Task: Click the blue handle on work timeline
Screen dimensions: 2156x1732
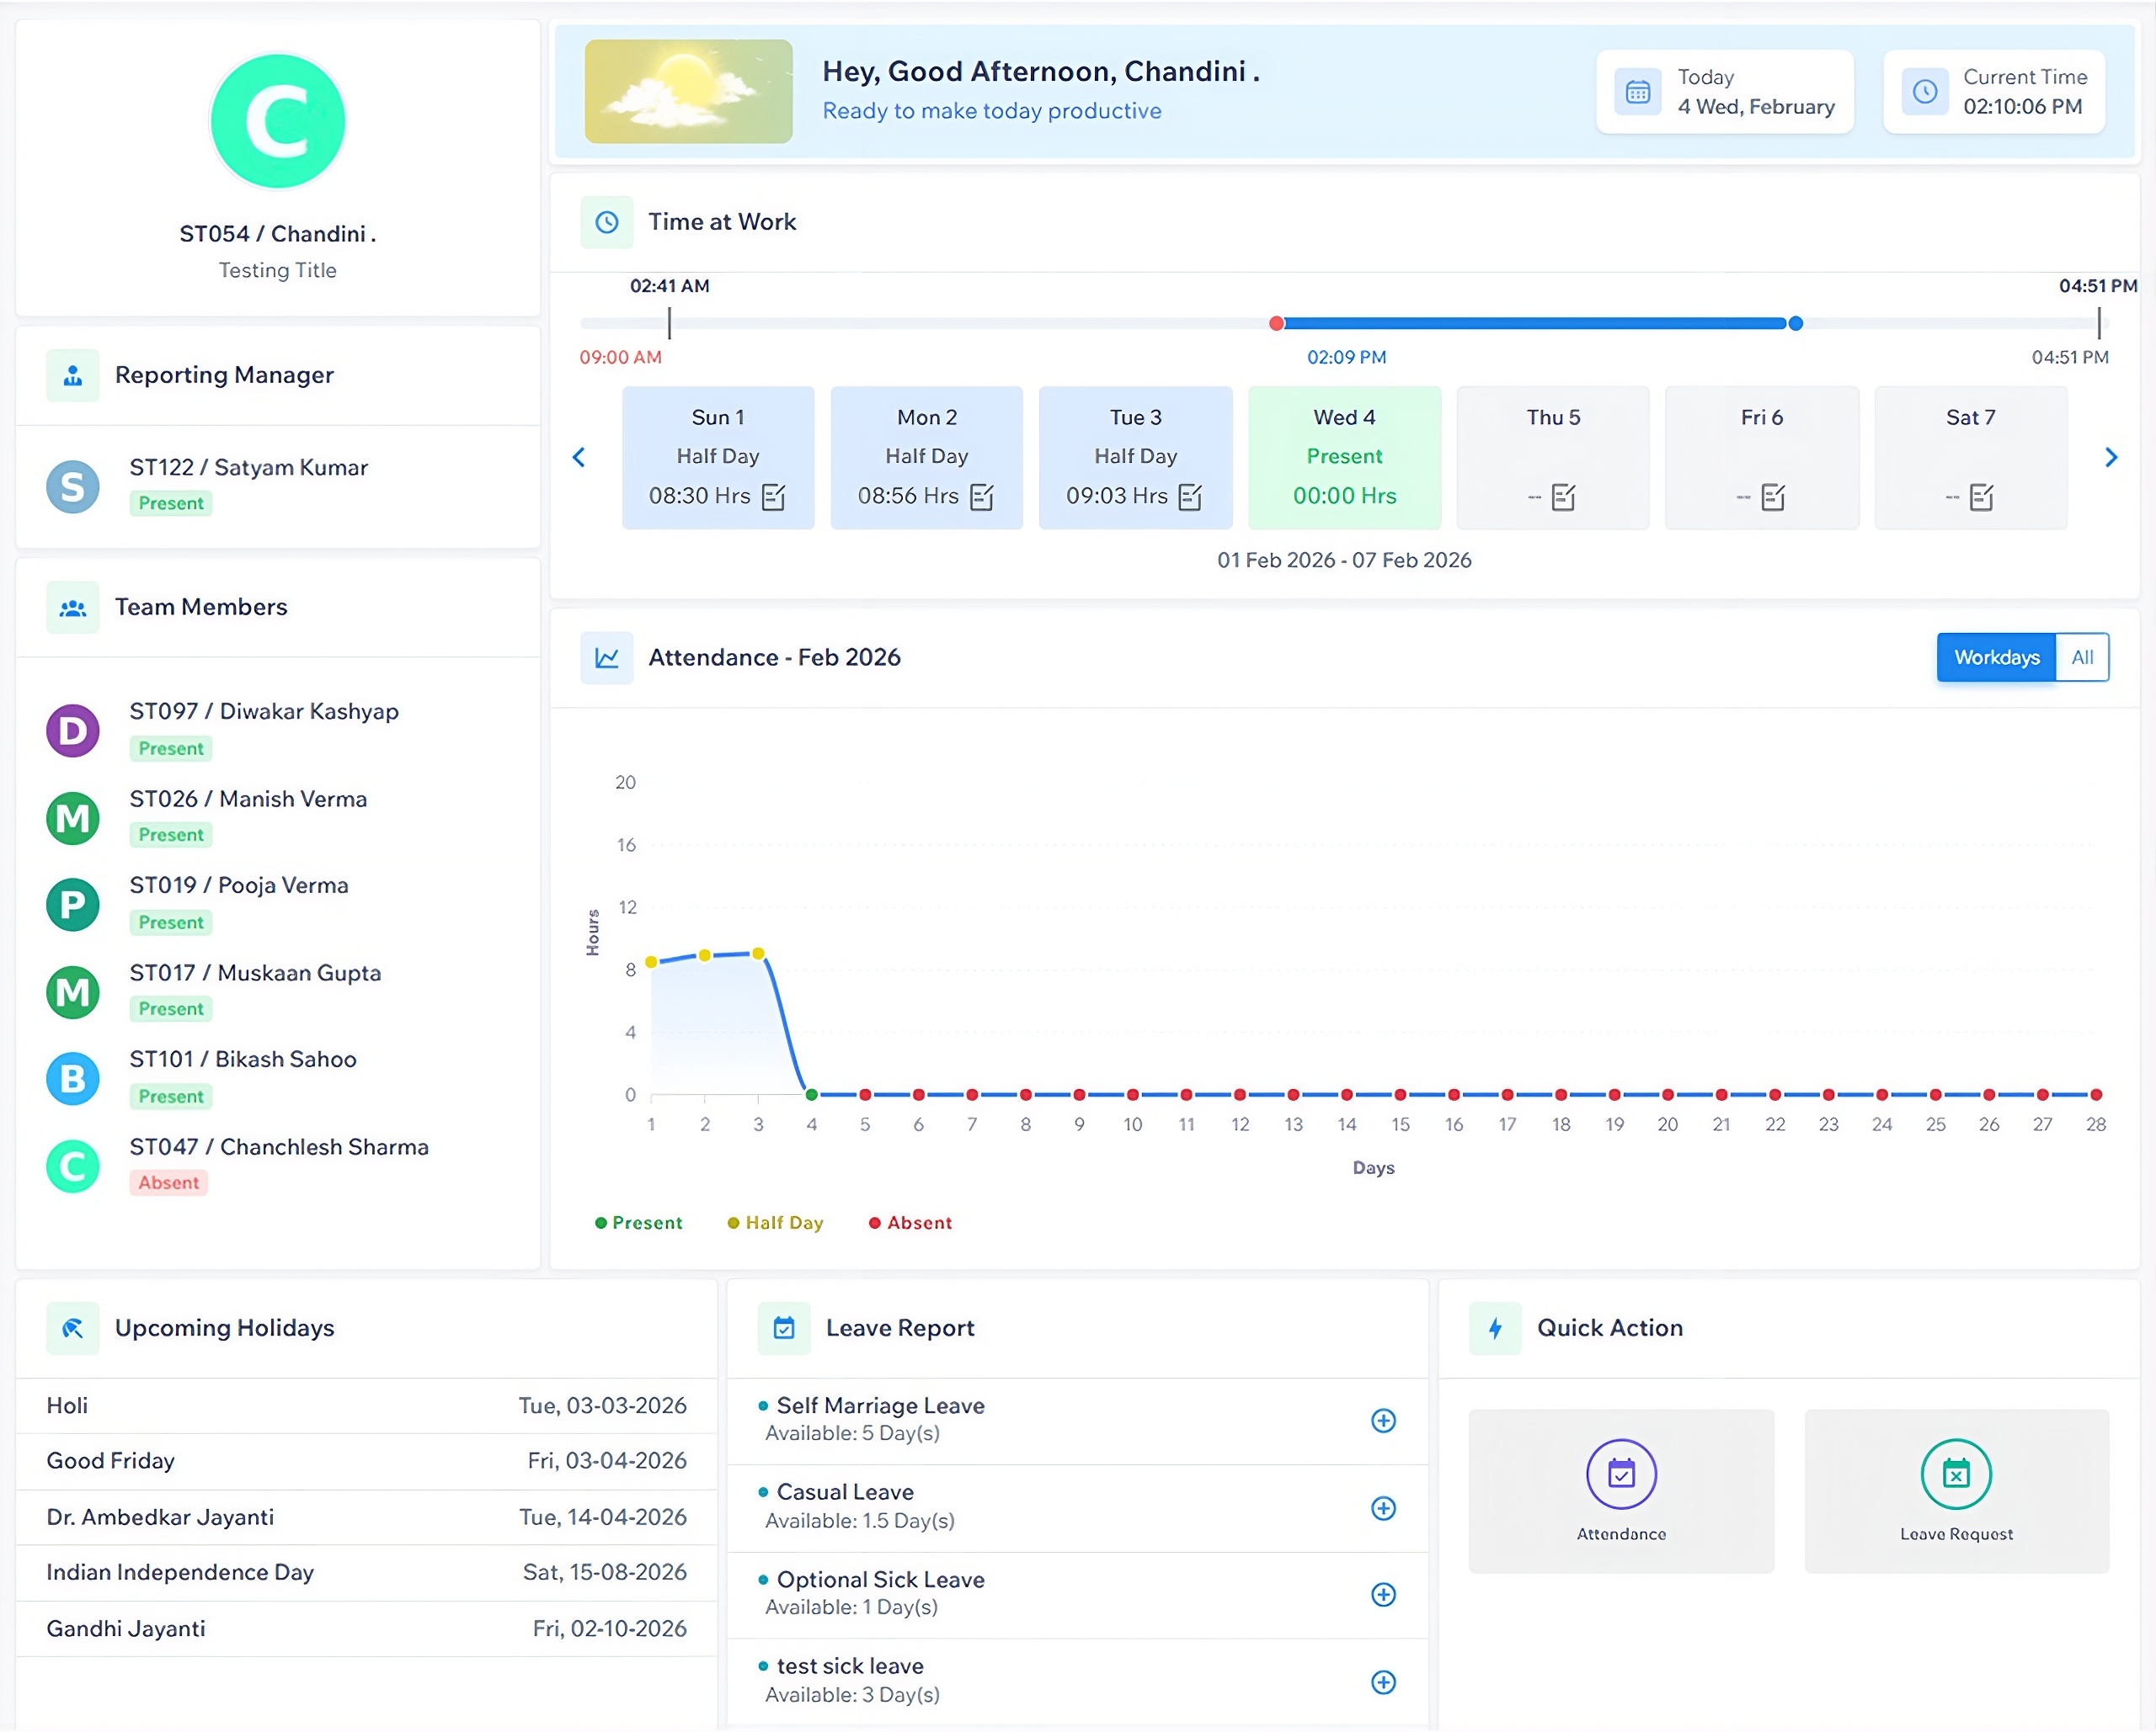Action: [1795, 324]
